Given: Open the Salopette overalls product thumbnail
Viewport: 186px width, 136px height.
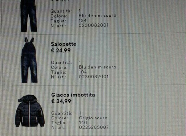Looking at the screenshot, I should pos(29,60).
